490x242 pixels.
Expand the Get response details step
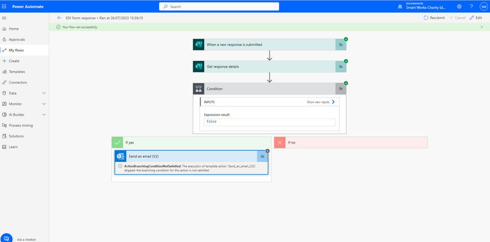(x=270, y=67)
